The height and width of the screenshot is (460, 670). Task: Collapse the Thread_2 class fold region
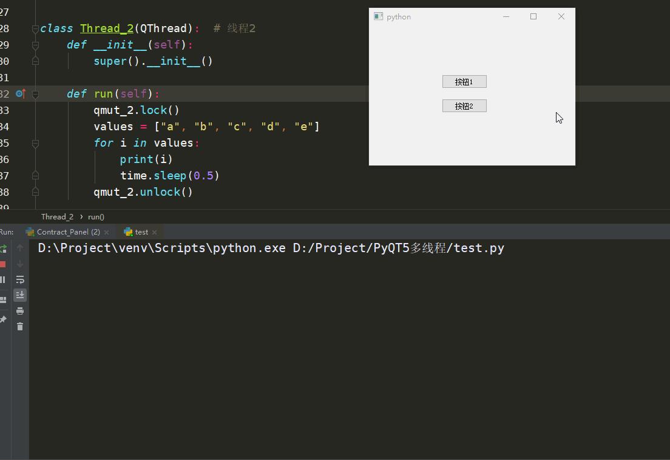(35, 28)
